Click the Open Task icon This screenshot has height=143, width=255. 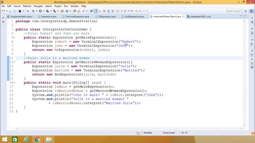pyautogui.click(x=79, y=11)
